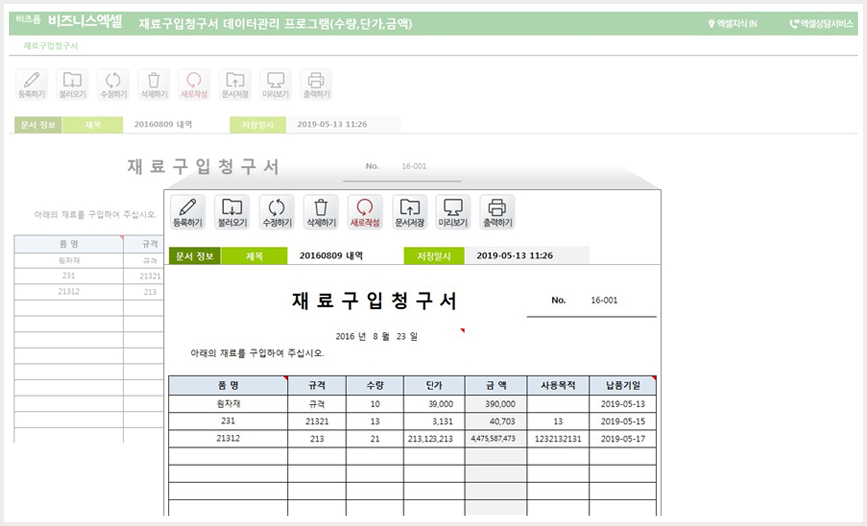Click the faded 새로작성 icon in the background toolbar
This screenshot has width=867, height=526.
pos(194,85)
